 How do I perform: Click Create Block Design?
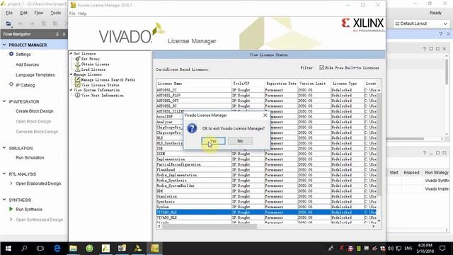pos(35,111)
